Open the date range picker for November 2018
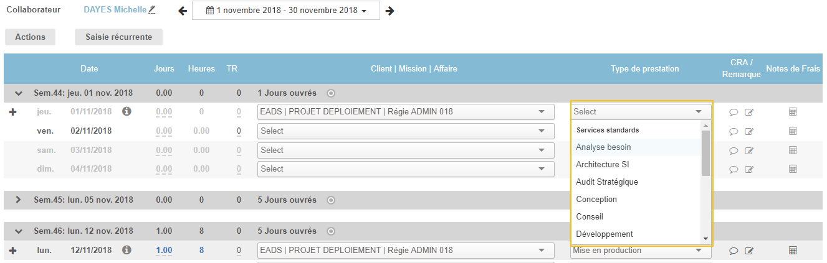The width and height of the screenshot is (827, 263). click(x=285, y=11)
